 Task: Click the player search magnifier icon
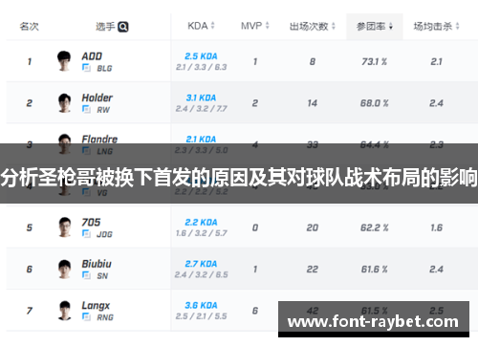click(123, 27)
